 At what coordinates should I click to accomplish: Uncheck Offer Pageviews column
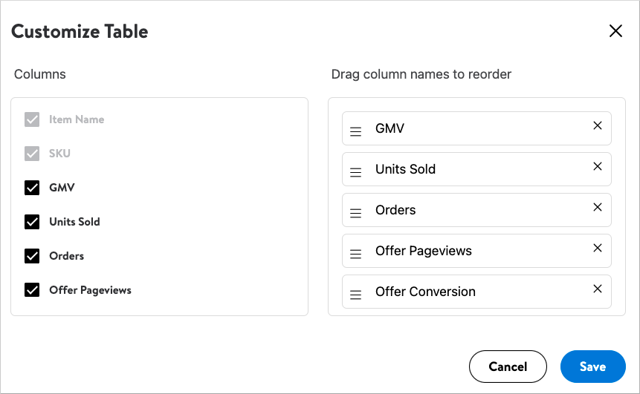pos(32,290)
